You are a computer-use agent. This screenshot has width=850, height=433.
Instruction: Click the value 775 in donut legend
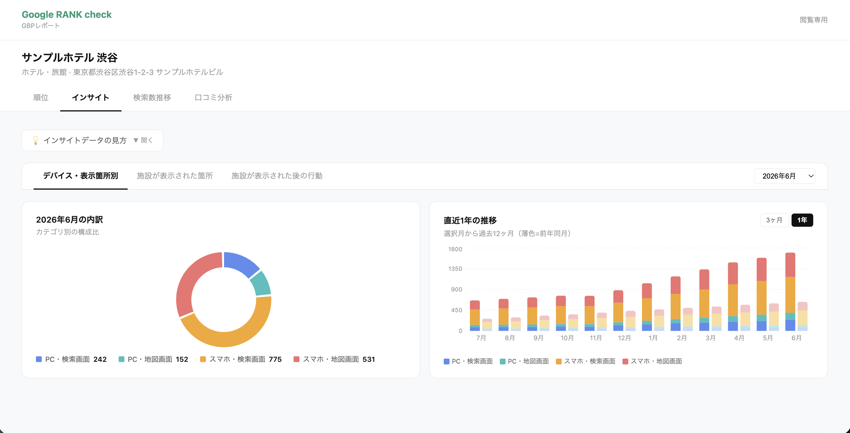pos(275,359)
